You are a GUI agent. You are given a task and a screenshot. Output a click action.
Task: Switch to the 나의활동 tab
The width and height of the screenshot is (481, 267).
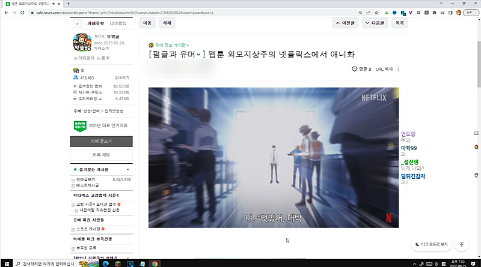coord(118,23)
